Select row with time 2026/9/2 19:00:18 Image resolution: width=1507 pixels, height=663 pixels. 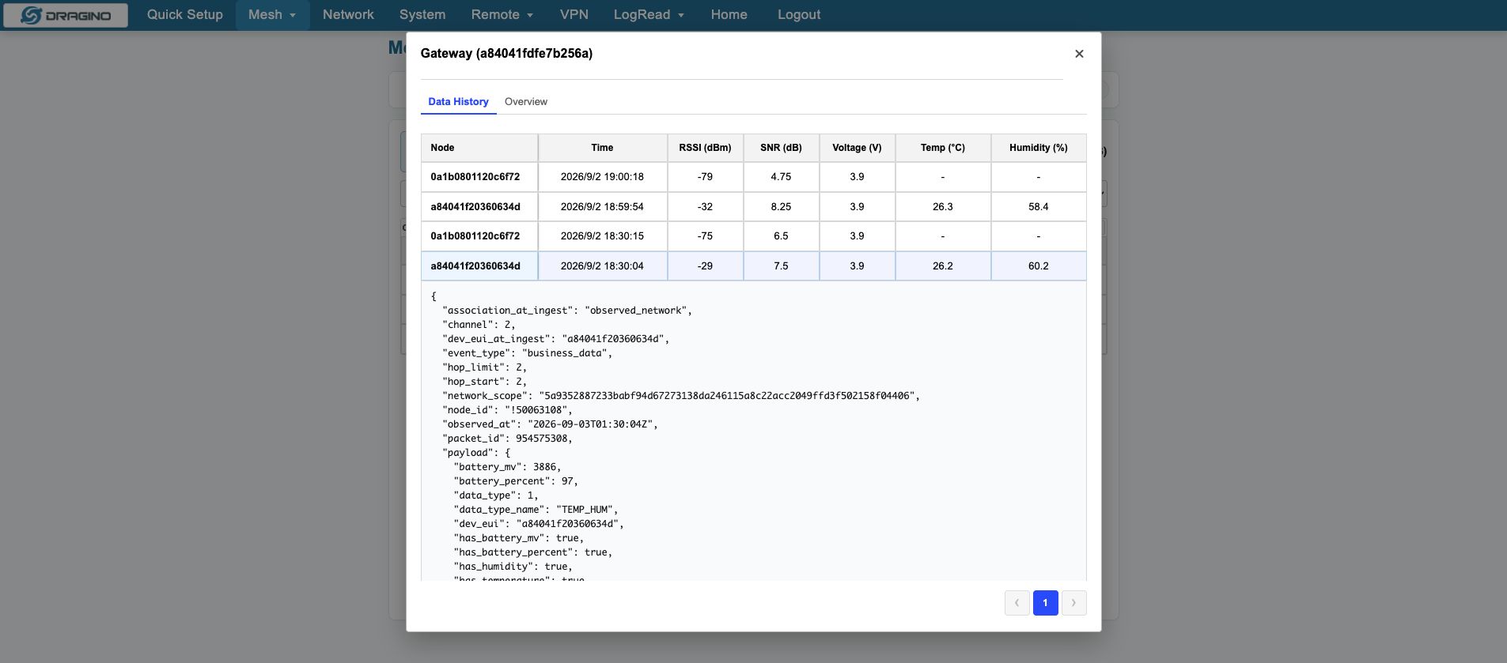click(753, 177)
